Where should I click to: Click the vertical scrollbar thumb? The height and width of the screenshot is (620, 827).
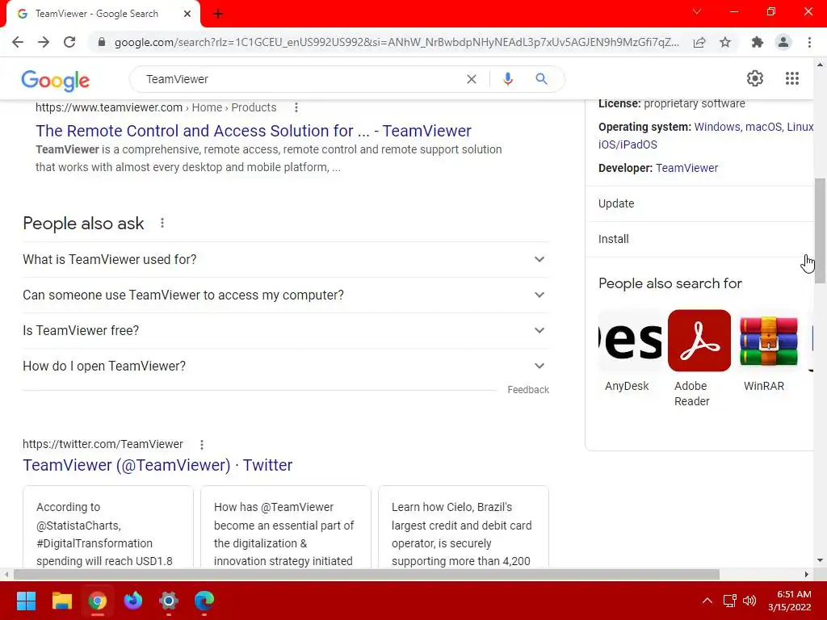tap(820, 231)
